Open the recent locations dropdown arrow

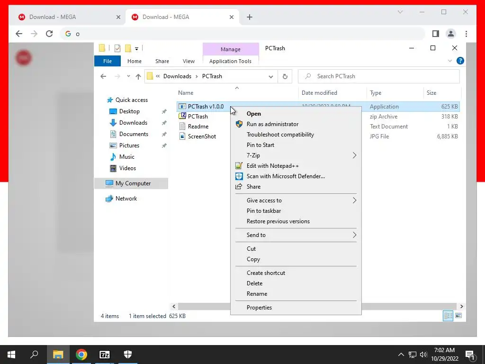pos(128,76)
